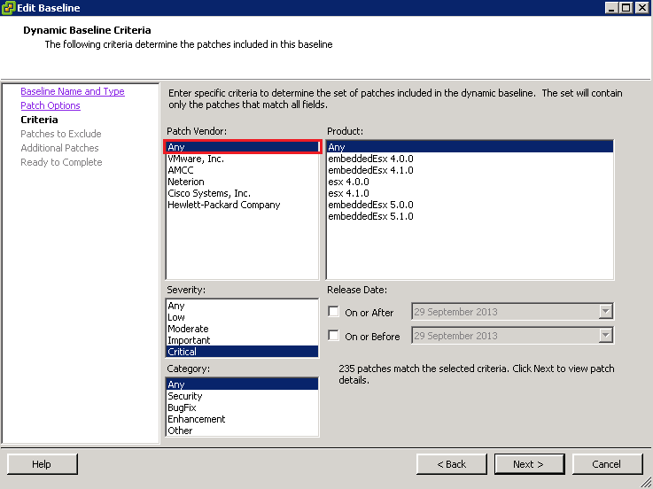Select VMware, Inc. as patch vendor
Image resolution: width=653 pixels, height=489 pixels.
tap(196, 159)
